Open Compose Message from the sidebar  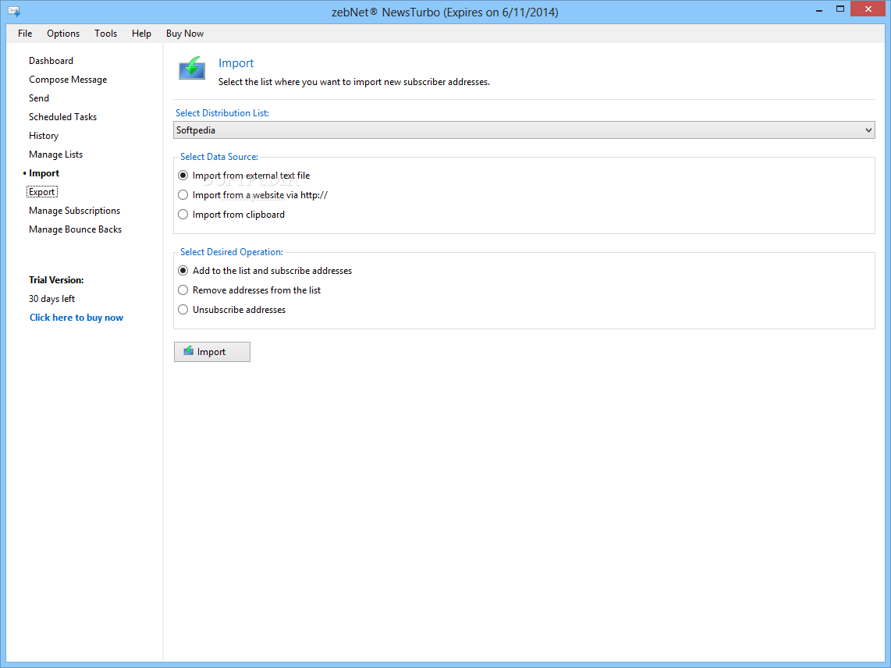pos(68,80)
